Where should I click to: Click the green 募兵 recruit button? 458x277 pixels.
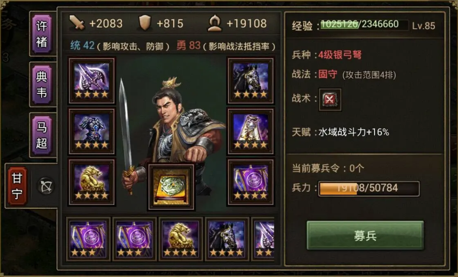coord(365,236)
